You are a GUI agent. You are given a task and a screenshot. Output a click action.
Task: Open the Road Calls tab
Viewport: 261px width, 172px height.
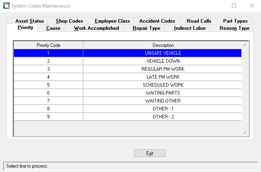click(199, 21)
